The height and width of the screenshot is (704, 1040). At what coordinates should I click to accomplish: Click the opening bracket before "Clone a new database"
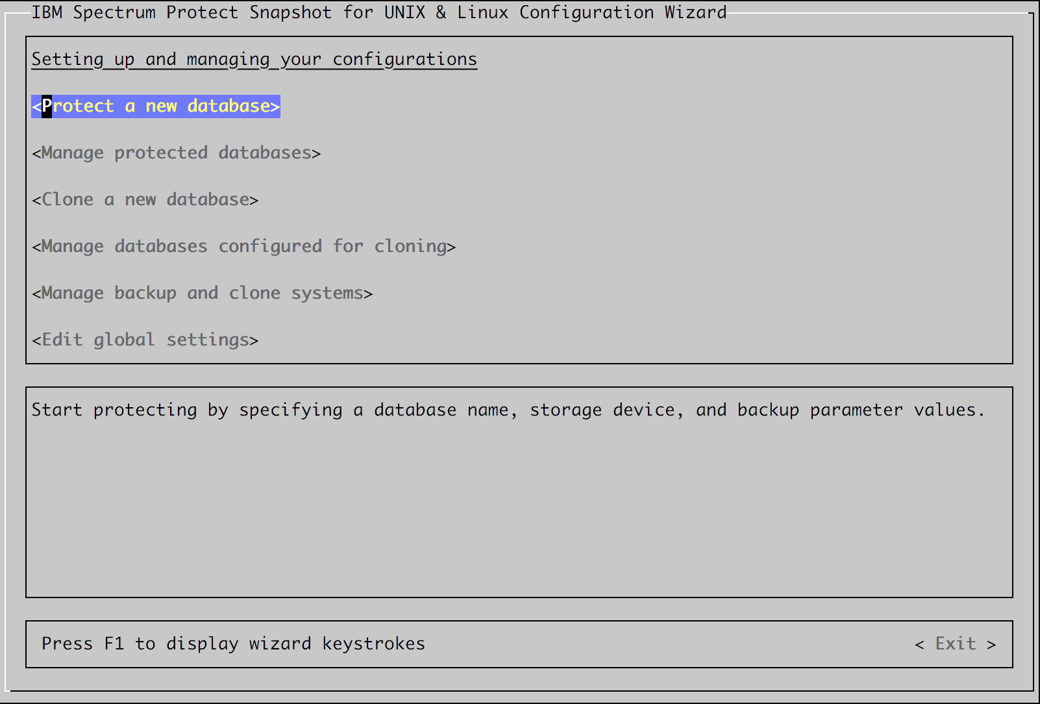click(x=36, y=199)
